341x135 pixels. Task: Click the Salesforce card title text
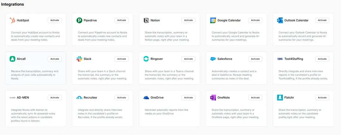click(225, 59)
